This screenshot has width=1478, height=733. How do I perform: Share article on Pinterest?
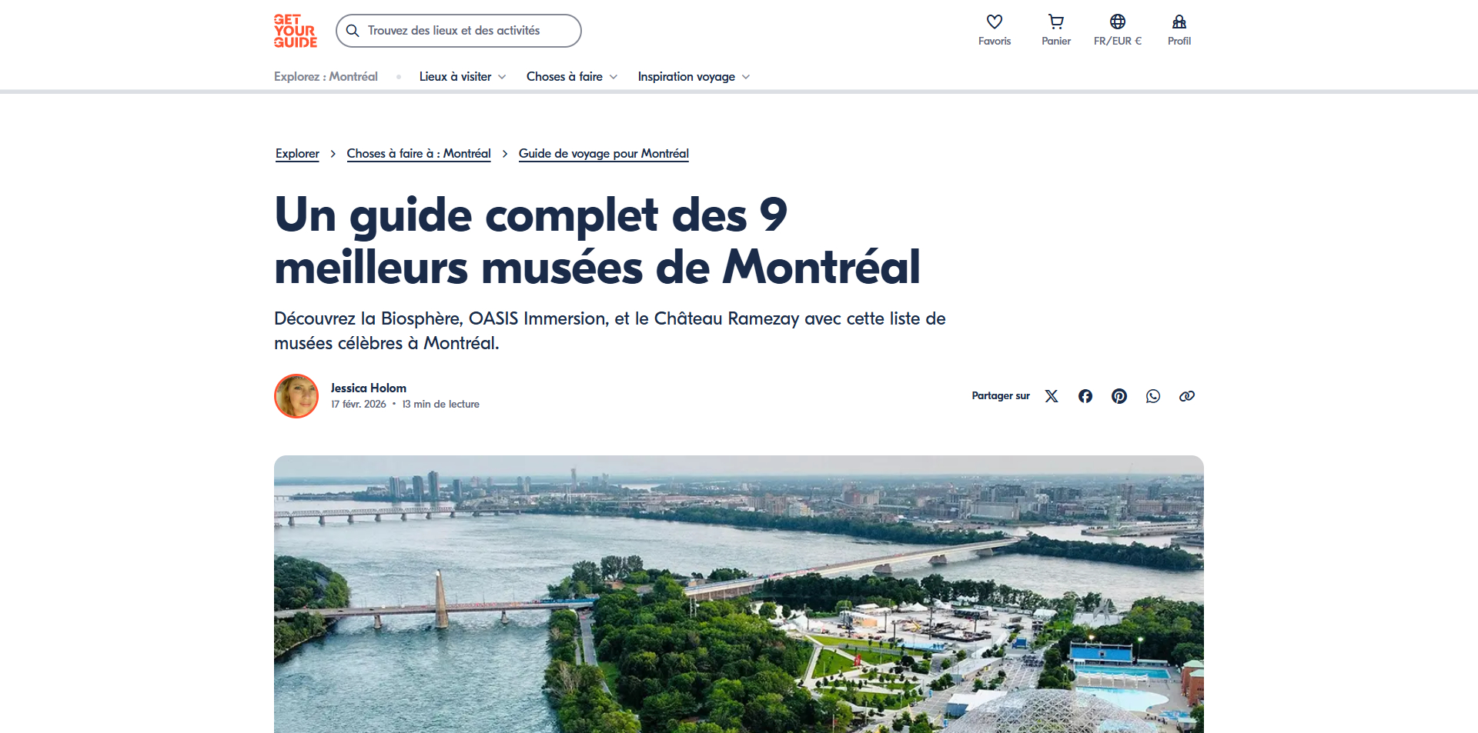click(x=1119, y=396)
